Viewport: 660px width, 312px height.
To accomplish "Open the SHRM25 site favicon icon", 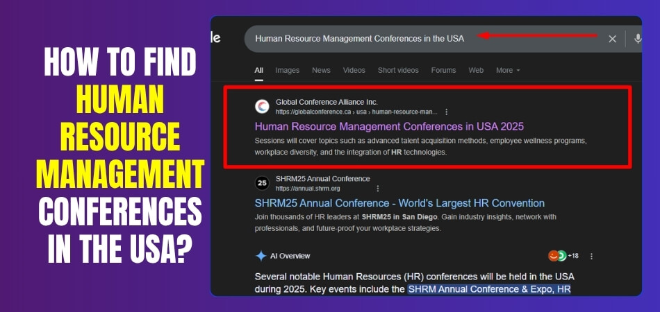I will click(262, 183).
